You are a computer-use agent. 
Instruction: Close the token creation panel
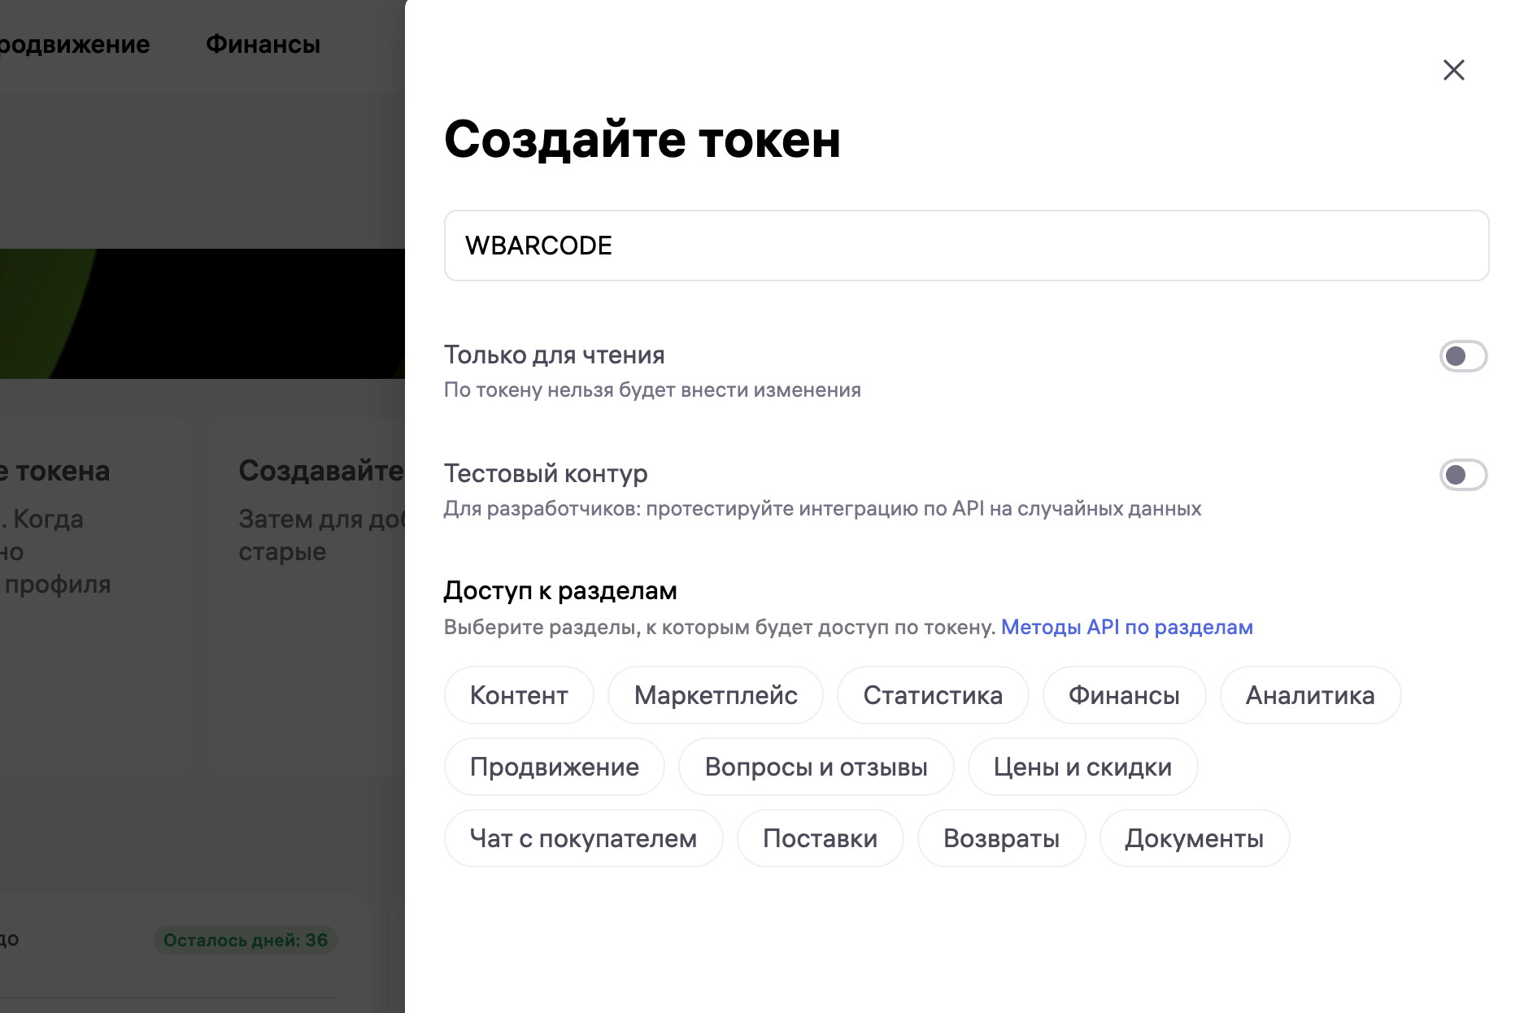tap(1453, 70)
